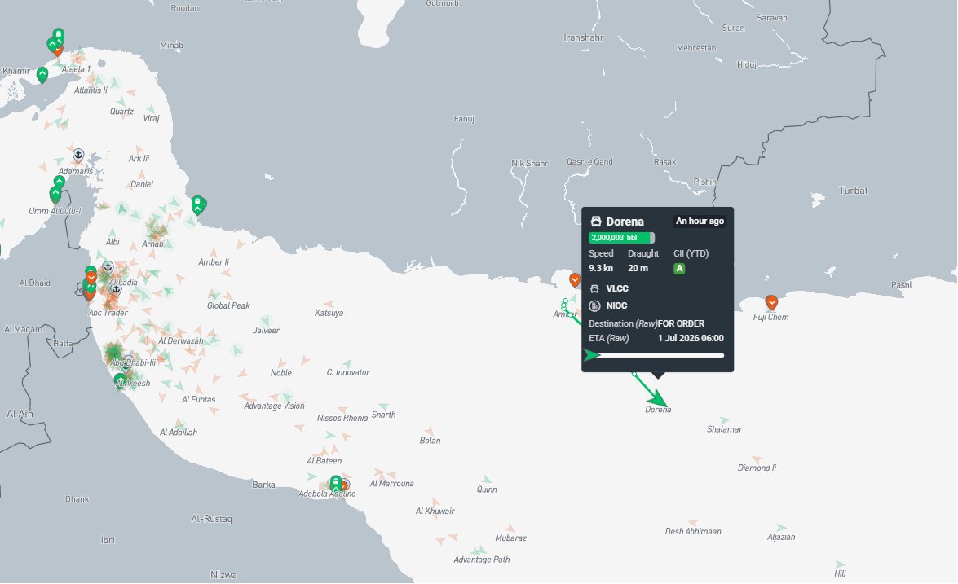Click the Atlantis Ii vessel label

pos(91,90)
